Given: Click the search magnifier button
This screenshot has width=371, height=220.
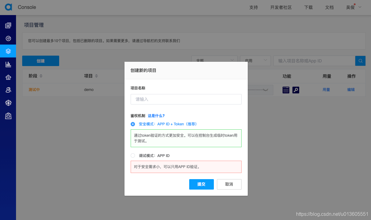Looking at the screenshot, I should (360, 61).
